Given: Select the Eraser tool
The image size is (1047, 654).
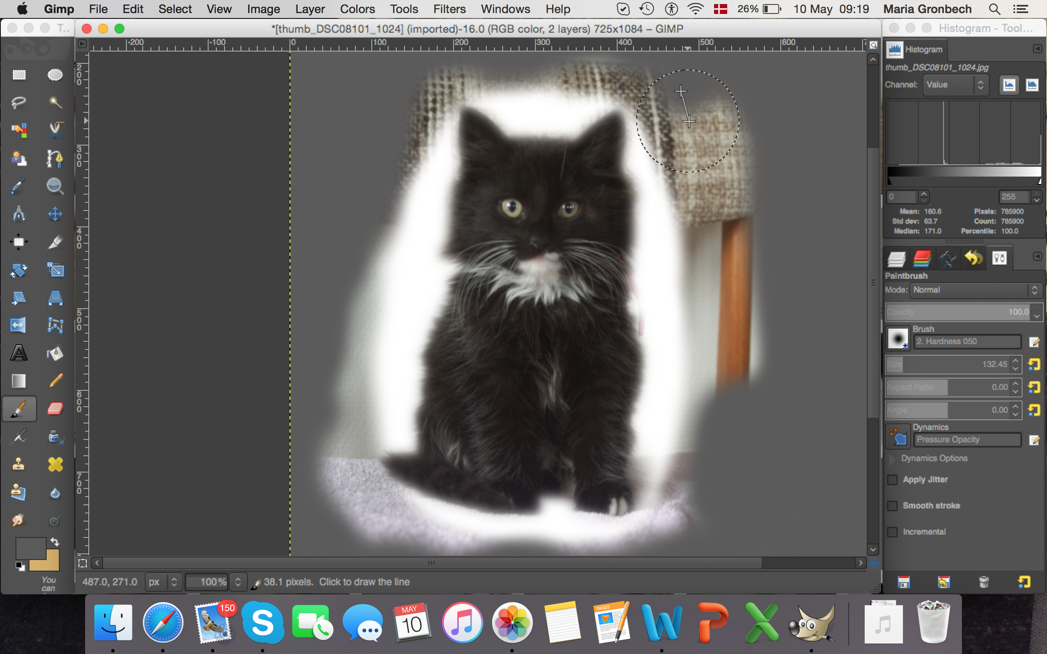Looking at the screenshot, I should point(54,408).
